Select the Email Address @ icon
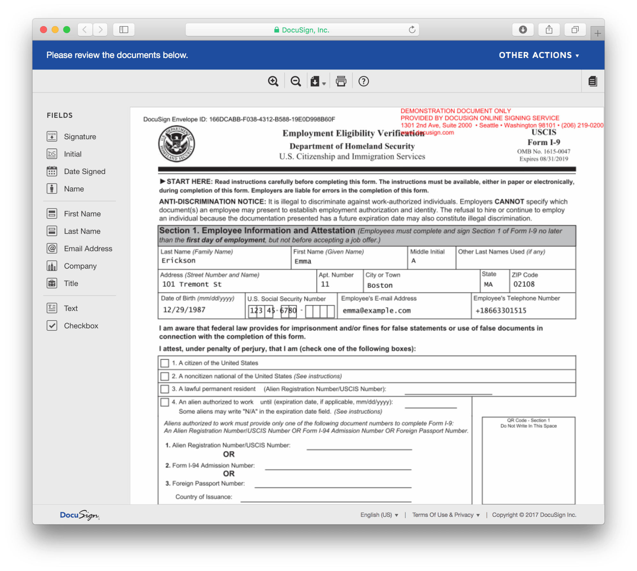Viewport: 637px width, 571px height. (x=52, y=248)
